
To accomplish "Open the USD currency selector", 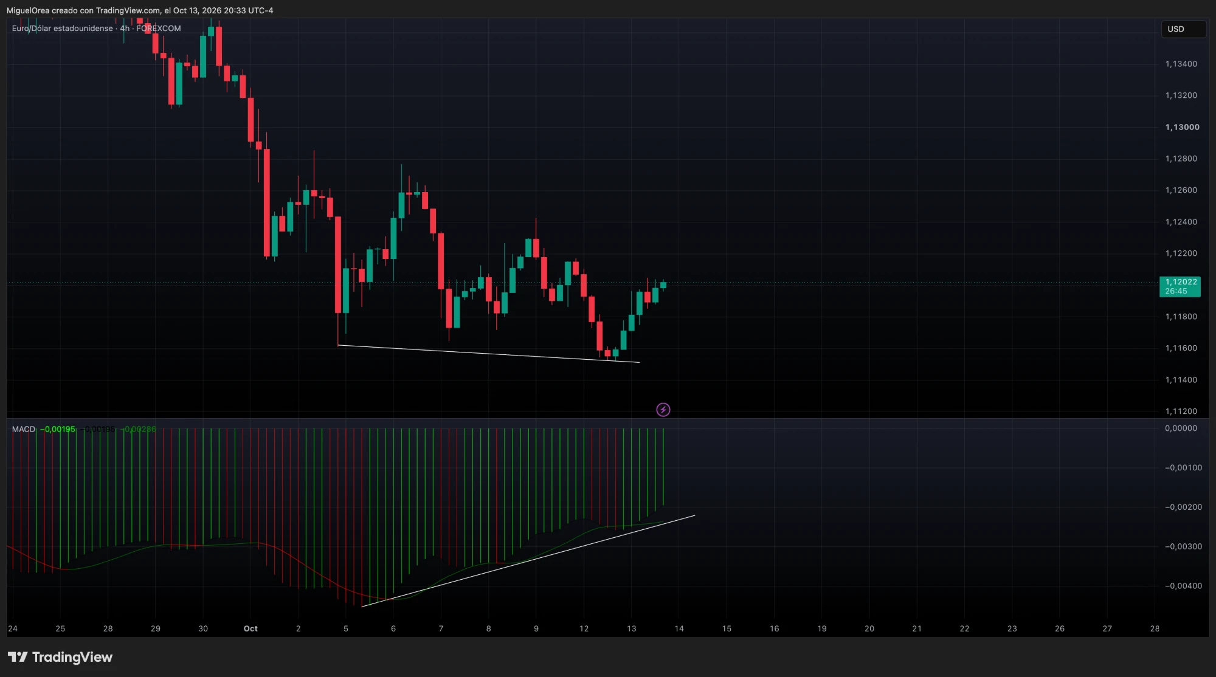I will tap(1183, 29).
